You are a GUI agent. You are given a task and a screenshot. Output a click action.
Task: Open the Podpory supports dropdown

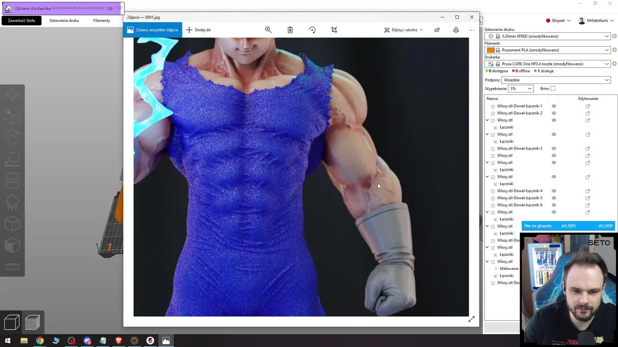point(556,80)
